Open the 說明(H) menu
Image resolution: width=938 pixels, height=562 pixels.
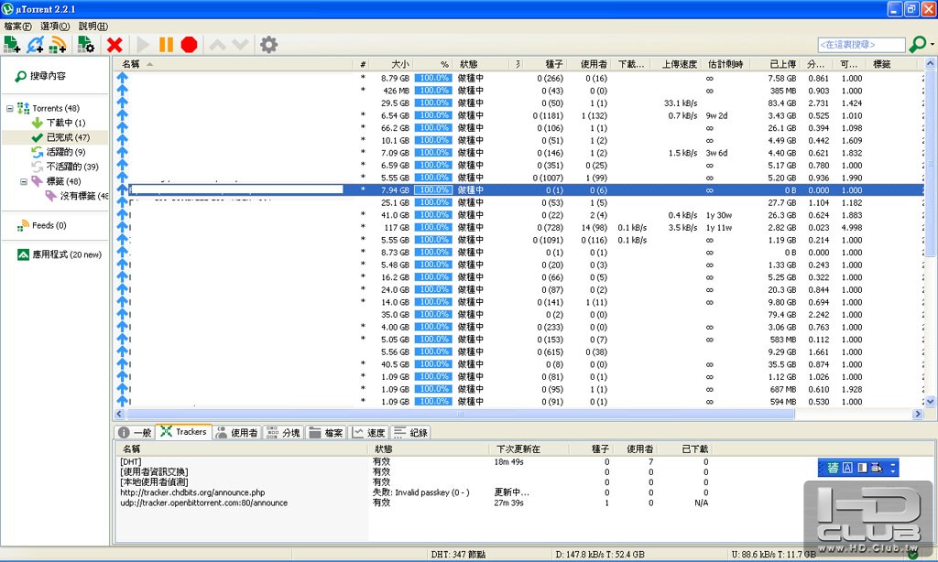click(x=93, y=27)
